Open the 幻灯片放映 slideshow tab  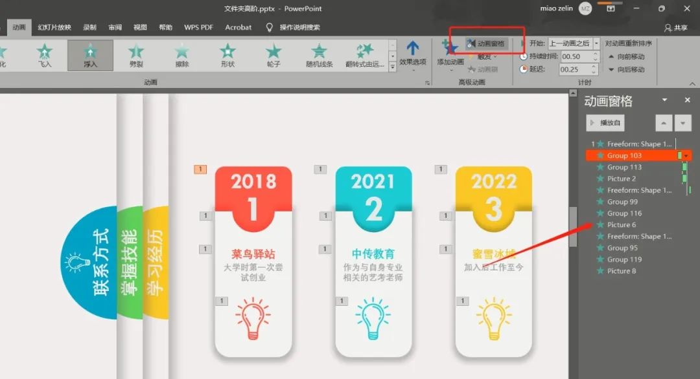[x=54, y=27]
